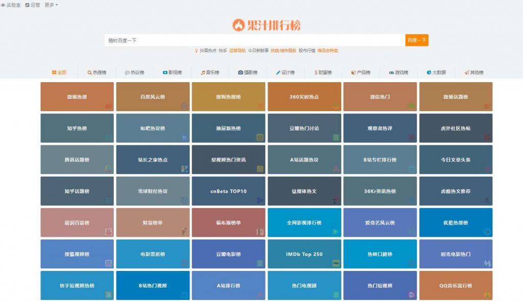Open the 今日文章头条 card
Image resolution: width=523 pixels, height=301 pixels.
click(x=456, y=160)
